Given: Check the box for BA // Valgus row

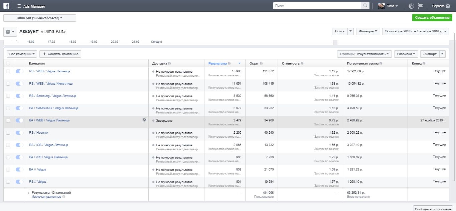Looking at the screenshot, I should point(8,170).
